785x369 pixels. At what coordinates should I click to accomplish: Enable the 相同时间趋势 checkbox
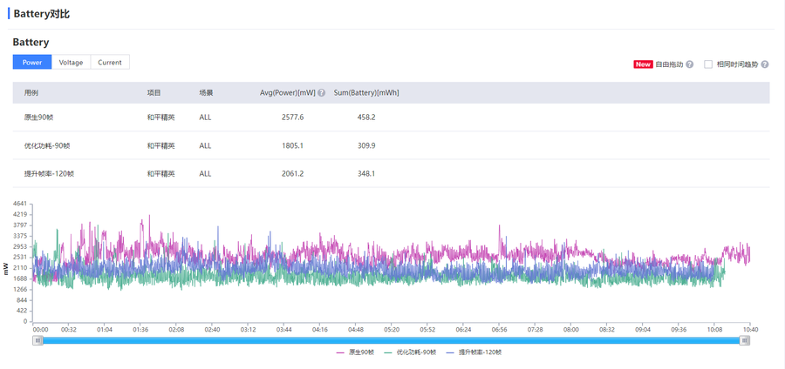point(708,64)
